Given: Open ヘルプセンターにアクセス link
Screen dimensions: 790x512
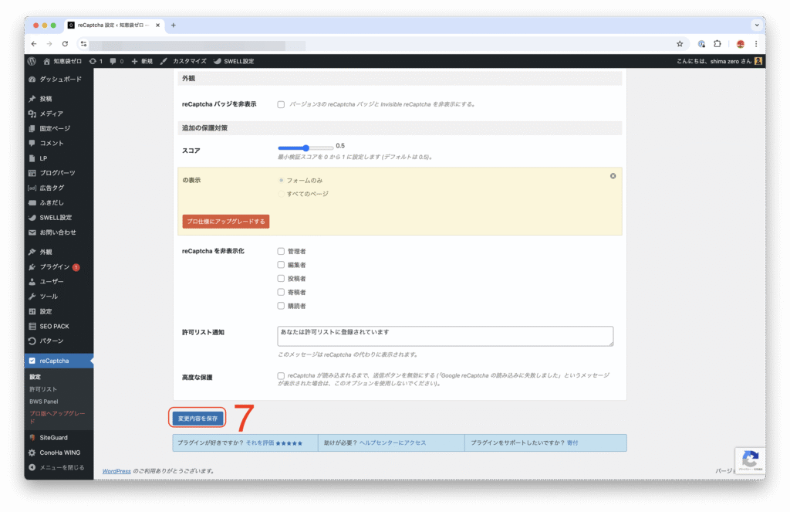Looking at the screenshot, I should coord(393,443).
